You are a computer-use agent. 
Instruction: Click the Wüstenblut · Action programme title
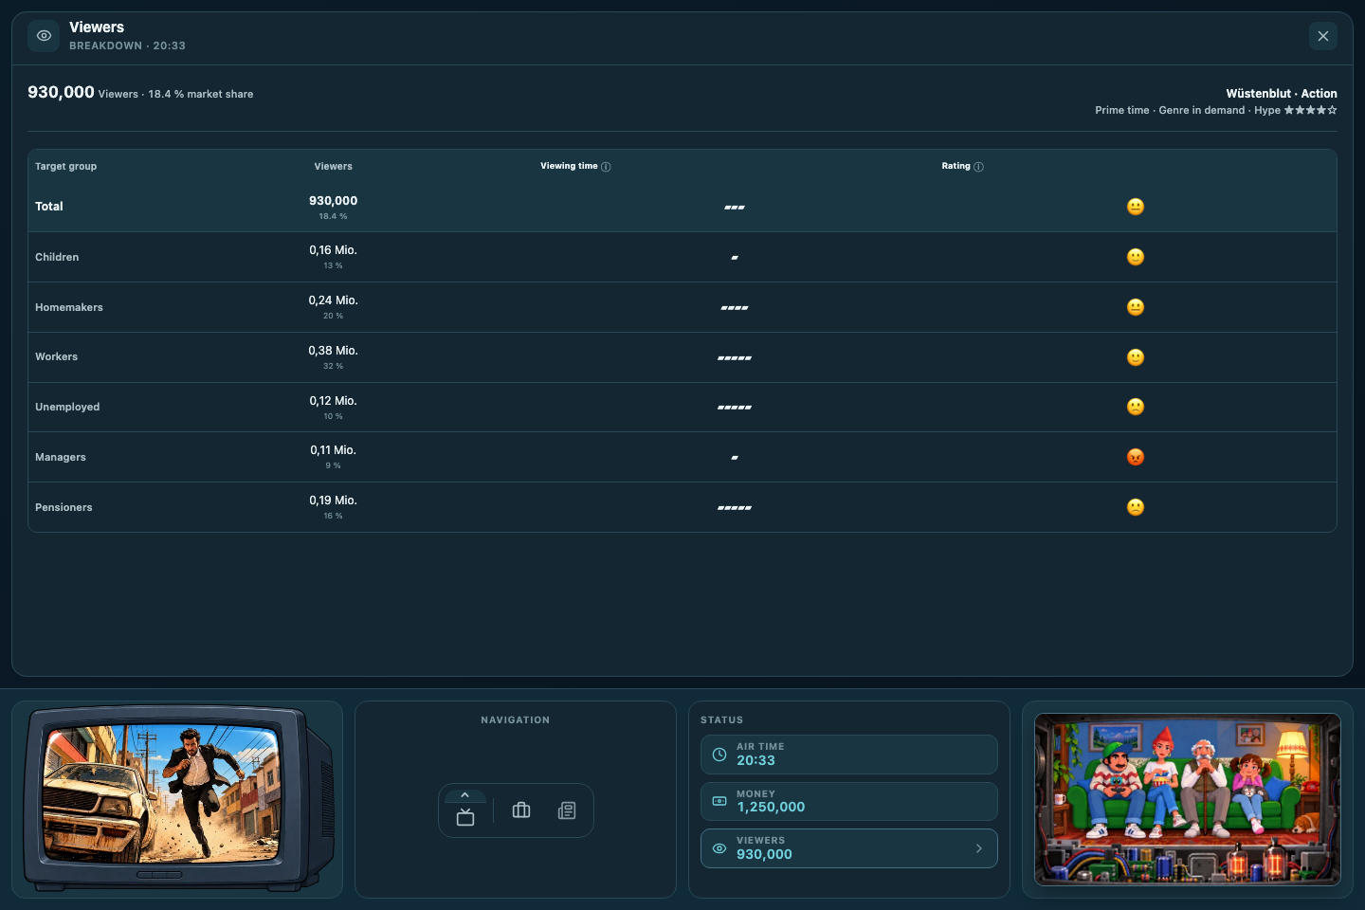pyautogui.click(x=1282, y=93)
